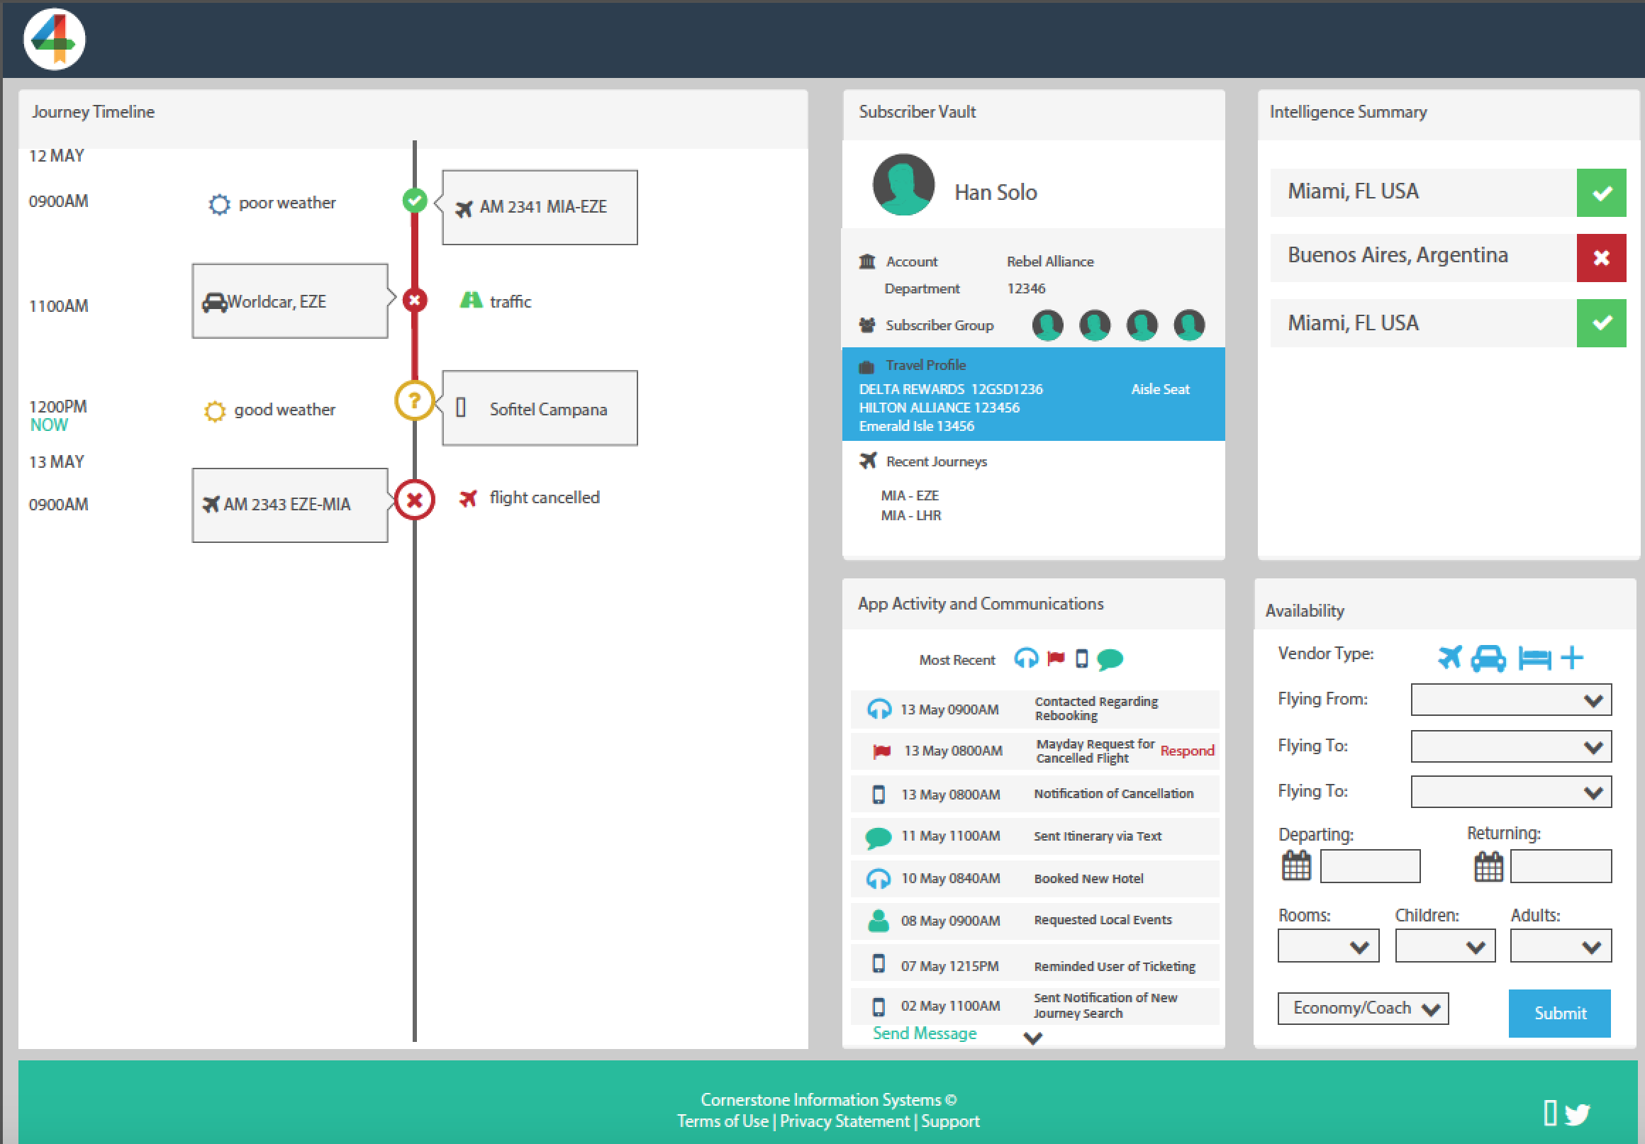Filter activity by chat bubble icon

(x=1110, y=659)
